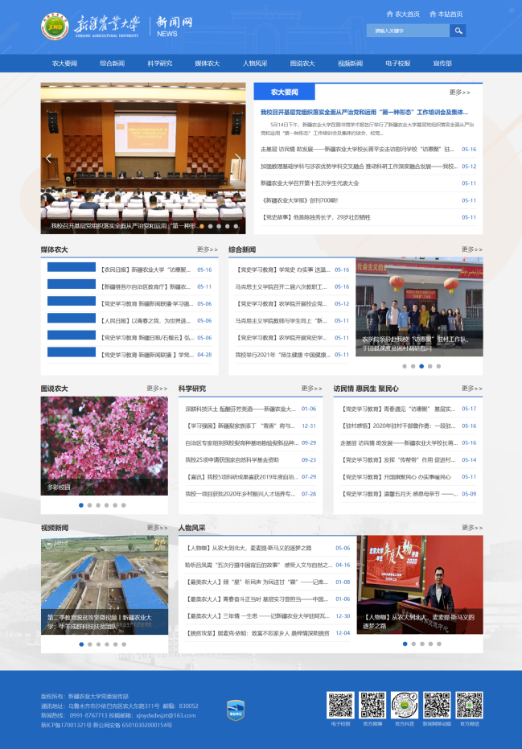Click the 官方微博 QR code

[x=372, y=706]
